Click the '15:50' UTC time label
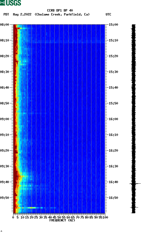Viewport: 145px width, 234px height. (x=113, y=103)
